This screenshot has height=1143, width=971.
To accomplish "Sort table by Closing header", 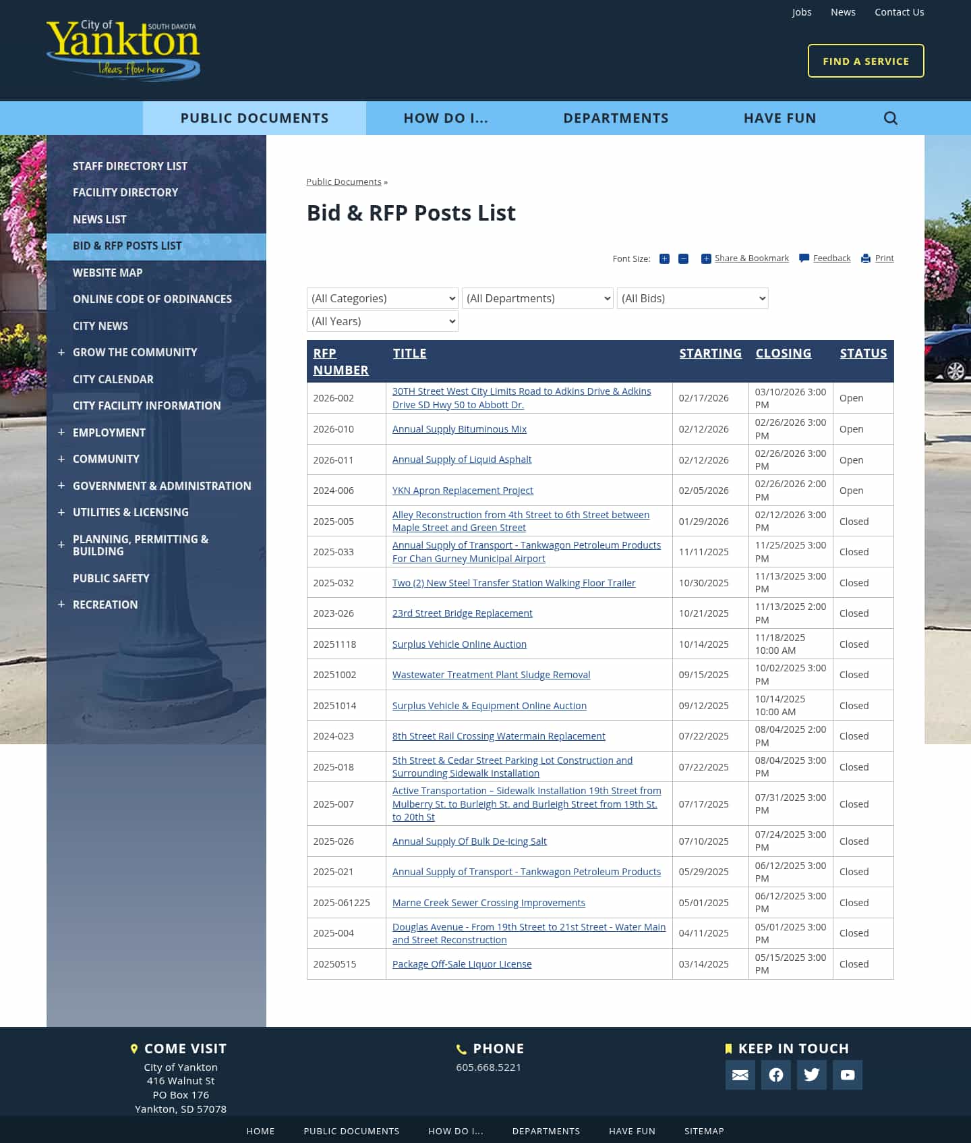I will click(x=783, y=353).
